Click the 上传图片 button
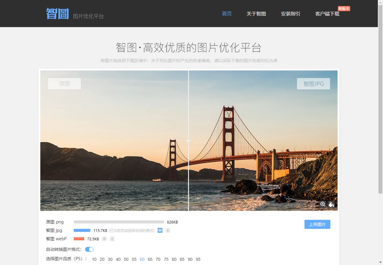The width and height of the screenshot is (383, 265). point(317,224)
